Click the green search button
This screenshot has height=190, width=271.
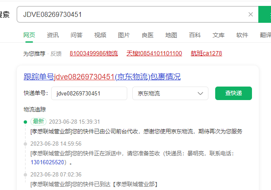[265, 14]
